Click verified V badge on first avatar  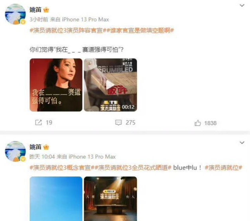tap(23, 22)
